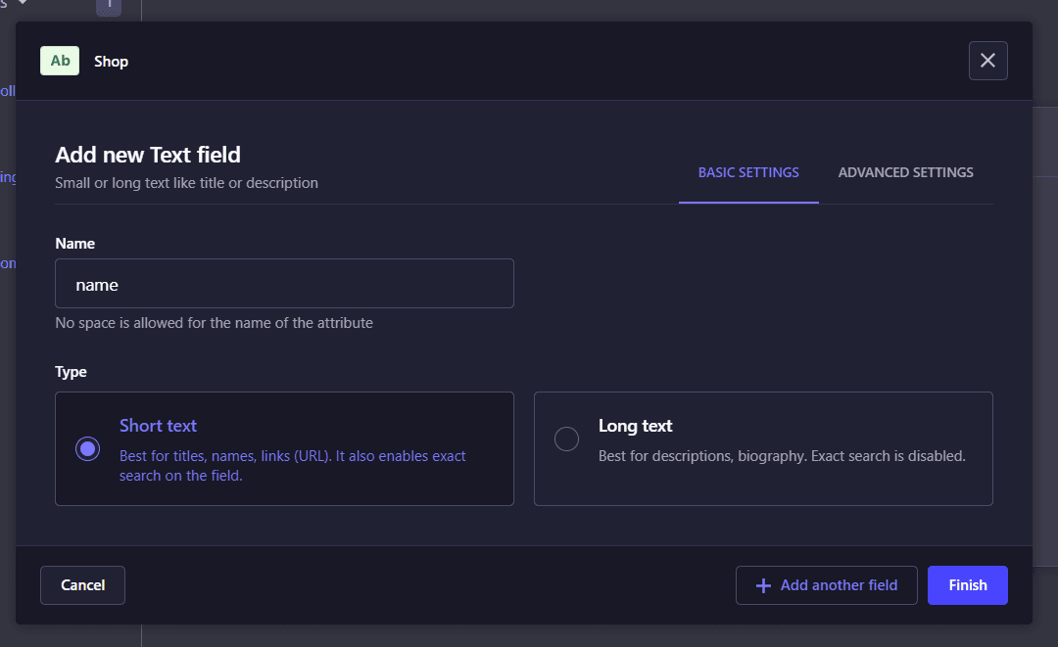Viewport: 1058px width, 647px height.
Task: Click the Short text description about titles
Action: pyautogui.click(x=292, y=466)
